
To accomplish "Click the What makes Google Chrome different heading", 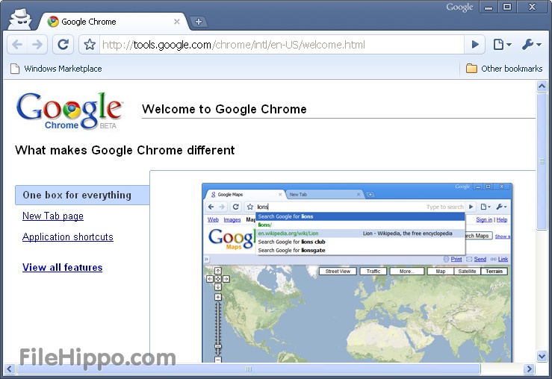I will pos(125,150).
